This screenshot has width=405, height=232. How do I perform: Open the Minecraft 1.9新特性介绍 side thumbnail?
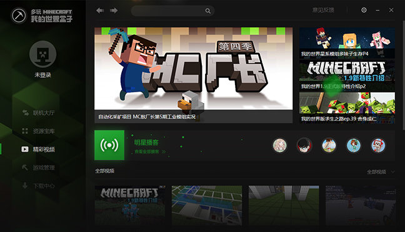click(x=347, y=75)
